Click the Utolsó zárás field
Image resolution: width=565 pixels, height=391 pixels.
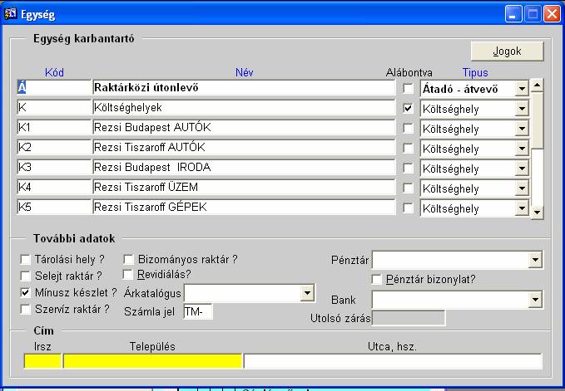[409, 318]
